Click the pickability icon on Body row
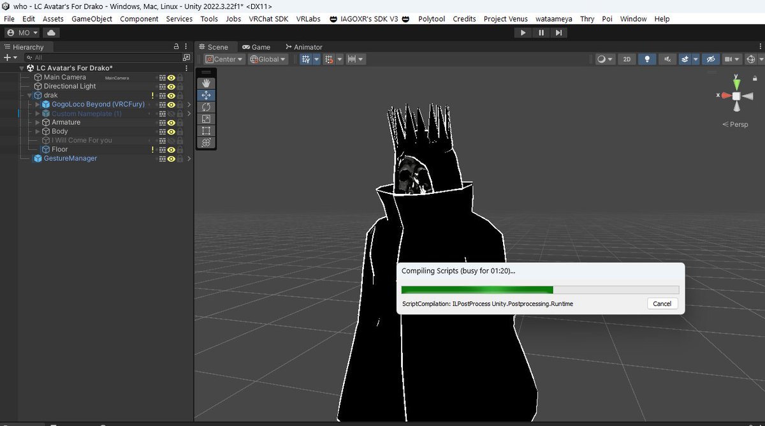Image resolution: width=765 pixels, height=426 pixels. (x=180, y=131)
